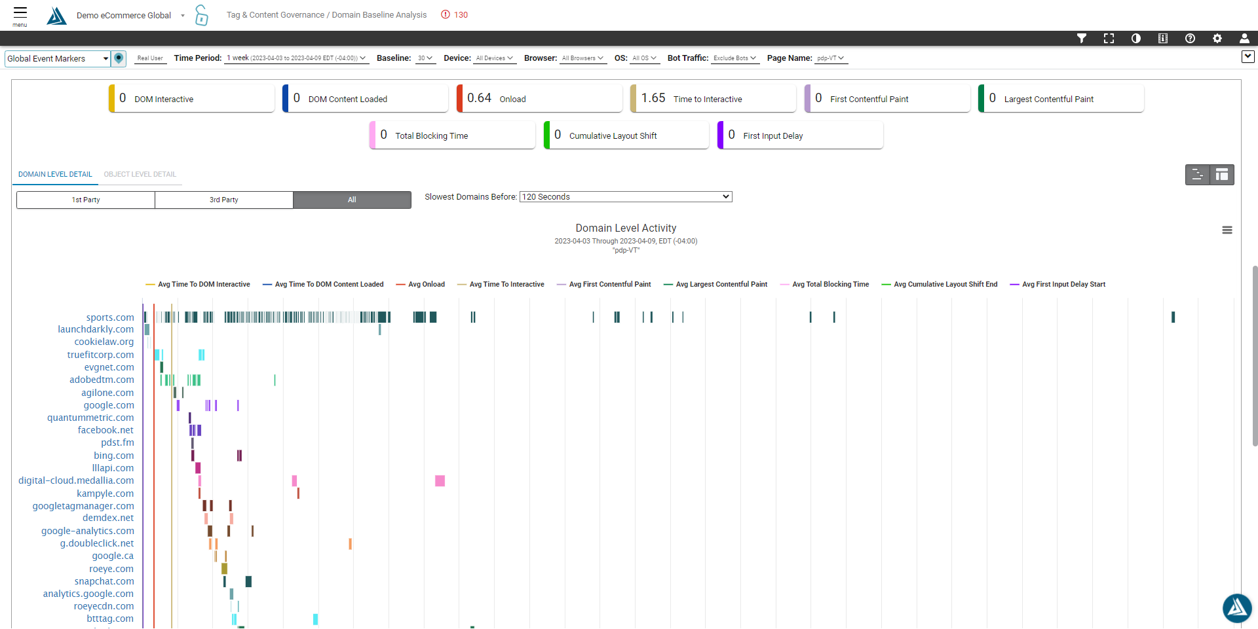
Task: Click the Total Blocking Time card
Action: [452, 135]
